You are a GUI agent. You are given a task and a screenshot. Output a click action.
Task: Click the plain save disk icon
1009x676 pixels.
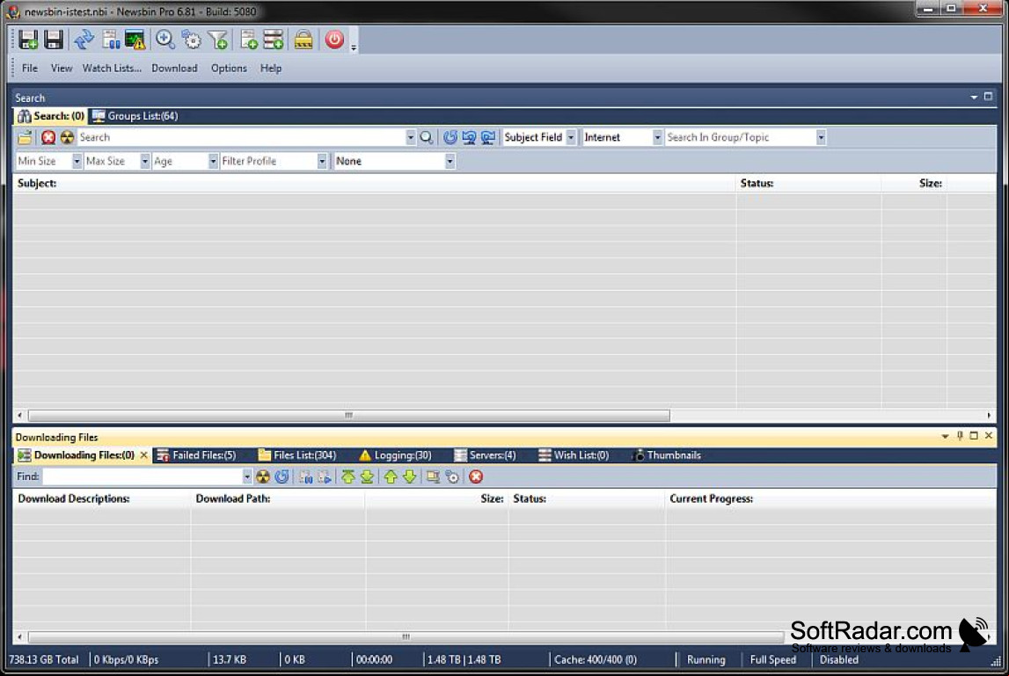pos(54,40)
